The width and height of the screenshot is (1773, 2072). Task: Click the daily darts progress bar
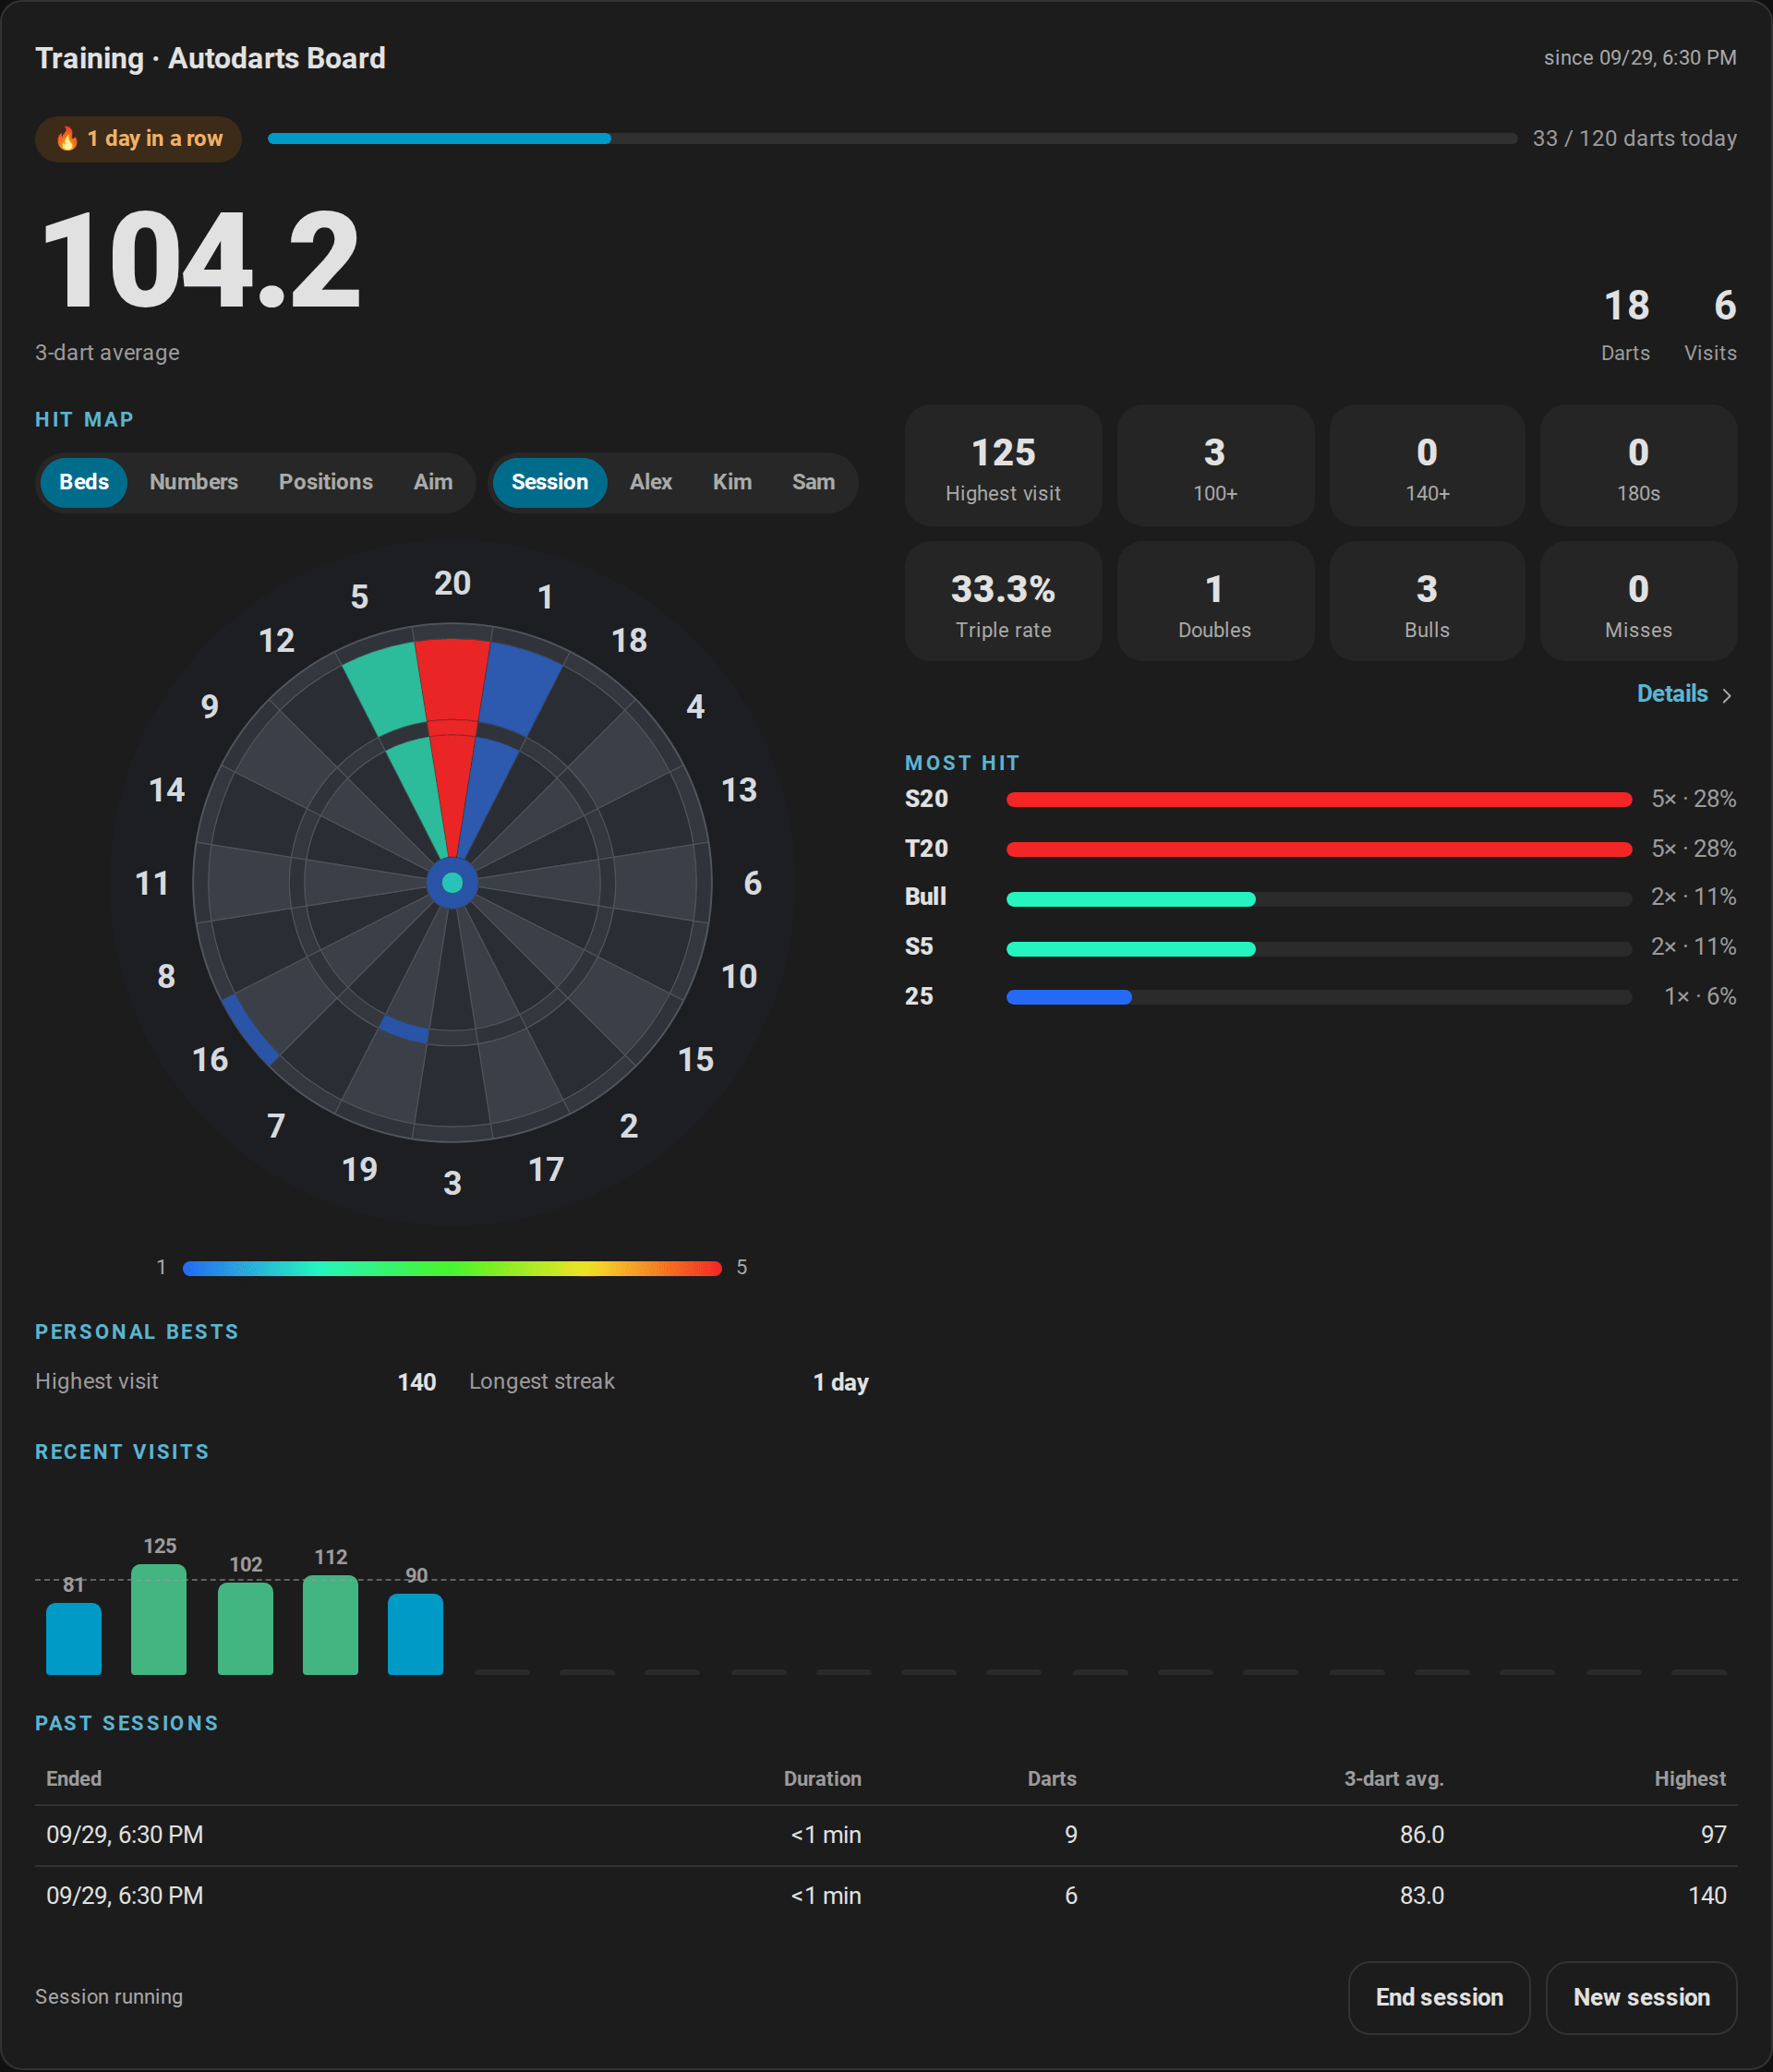[892, 139]
